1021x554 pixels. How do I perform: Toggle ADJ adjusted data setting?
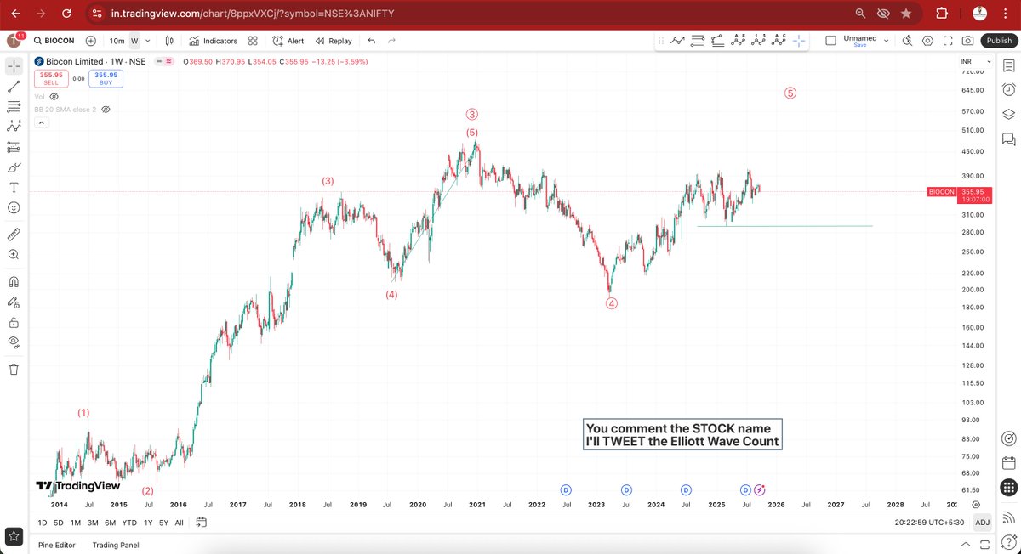pos(981,523)
